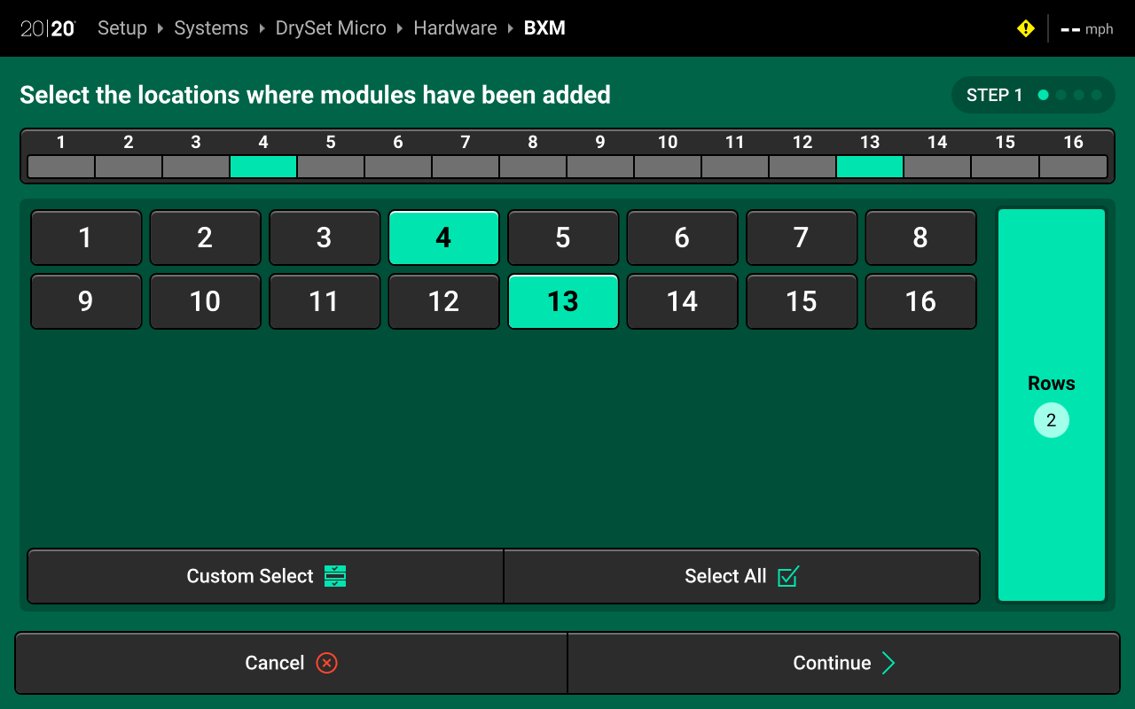
Task: Toggle module location 7 on
Action: coord(801,238)
